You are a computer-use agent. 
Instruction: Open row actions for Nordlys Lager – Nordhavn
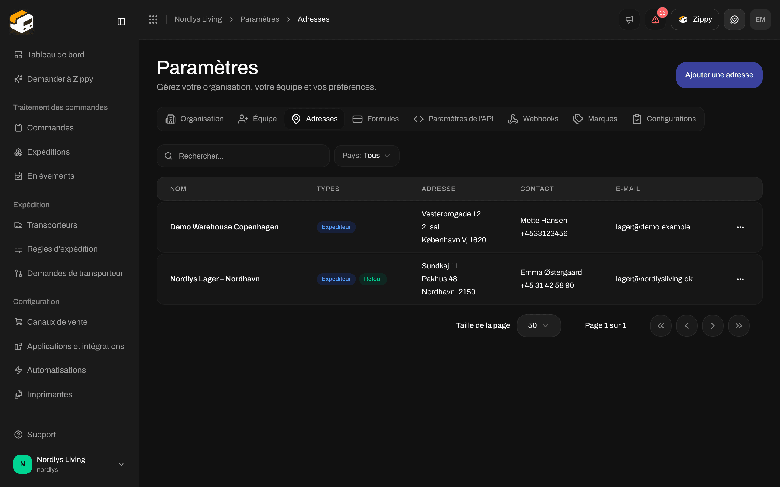tap(740, 279)
